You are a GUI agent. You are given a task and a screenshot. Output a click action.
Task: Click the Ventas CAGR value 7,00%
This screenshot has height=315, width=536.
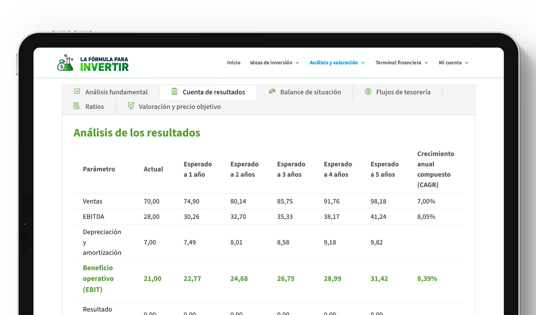pos(426,201)
